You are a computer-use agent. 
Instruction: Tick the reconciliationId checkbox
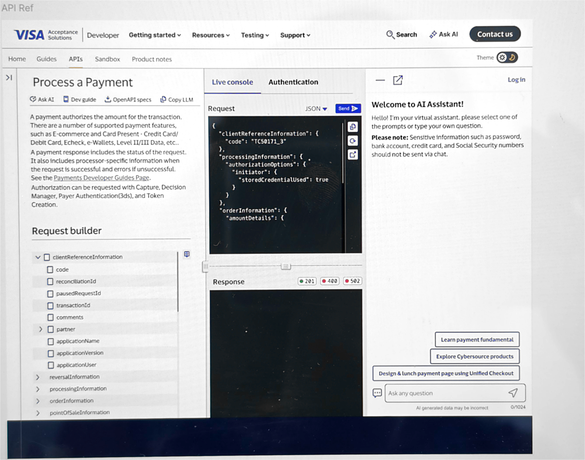click(50, 281)
